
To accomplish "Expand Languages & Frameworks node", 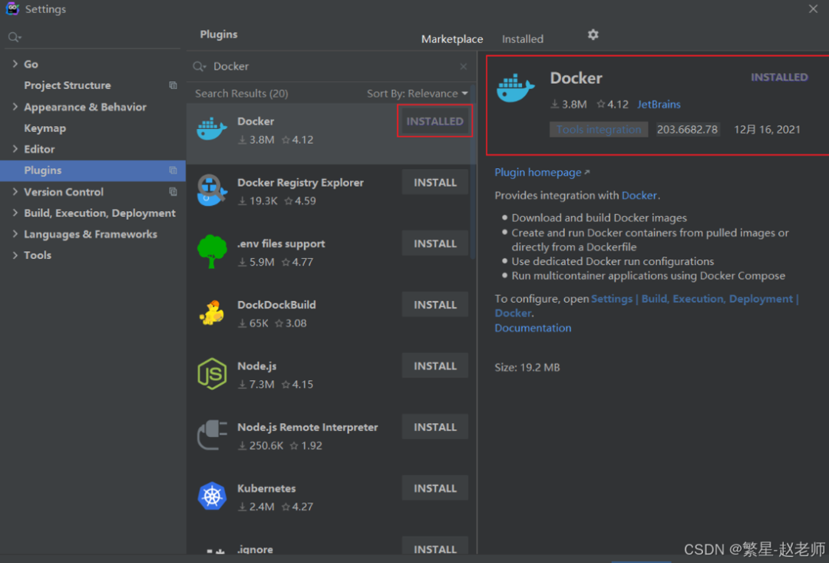I will coord(15,233).
